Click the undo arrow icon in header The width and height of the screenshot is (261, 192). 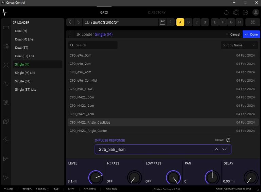pos(226,13)
